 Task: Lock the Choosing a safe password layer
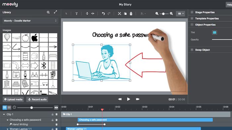click(x=52, y=120)
